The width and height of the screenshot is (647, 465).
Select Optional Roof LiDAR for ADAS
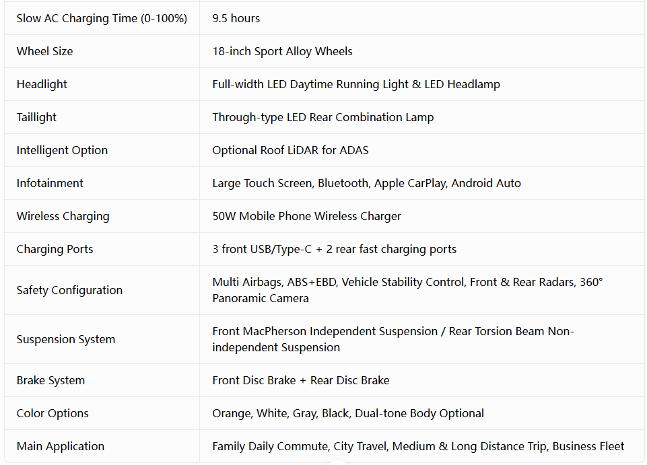coord(290,151)
